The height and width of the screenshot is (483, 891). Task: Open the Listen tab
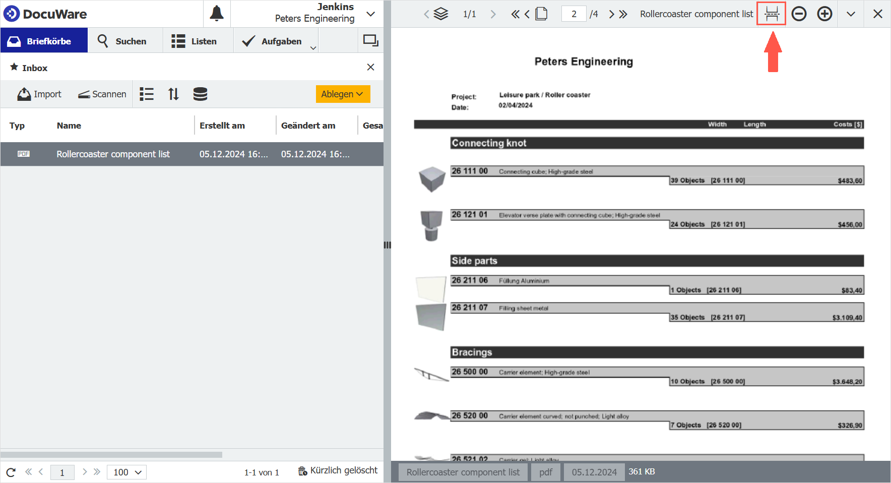pyautogui.click(x=195, y=41)
